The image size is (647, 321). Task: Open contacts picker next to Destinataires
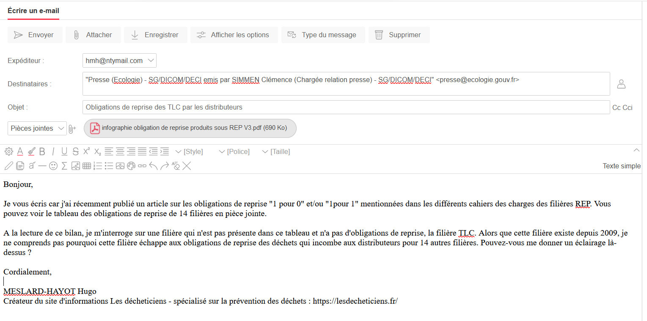(621, 84)
